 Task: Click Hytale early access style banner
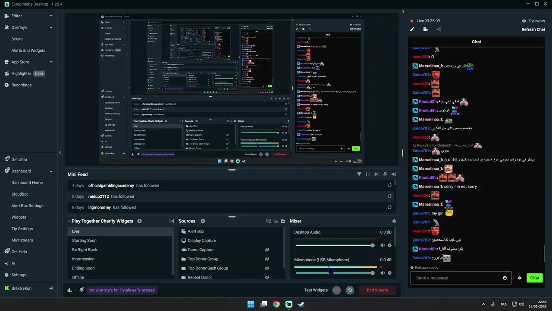(x=122, y=290)
